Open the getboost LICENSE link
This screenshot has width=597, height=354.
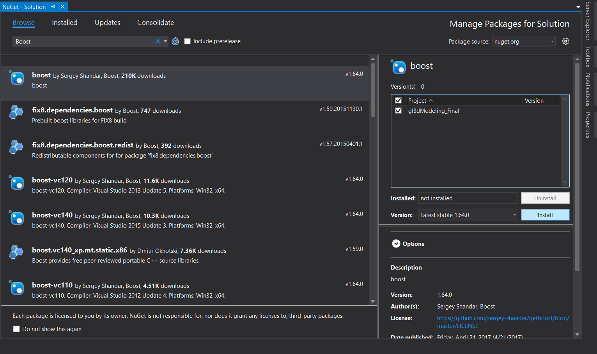tap(503, 322)
